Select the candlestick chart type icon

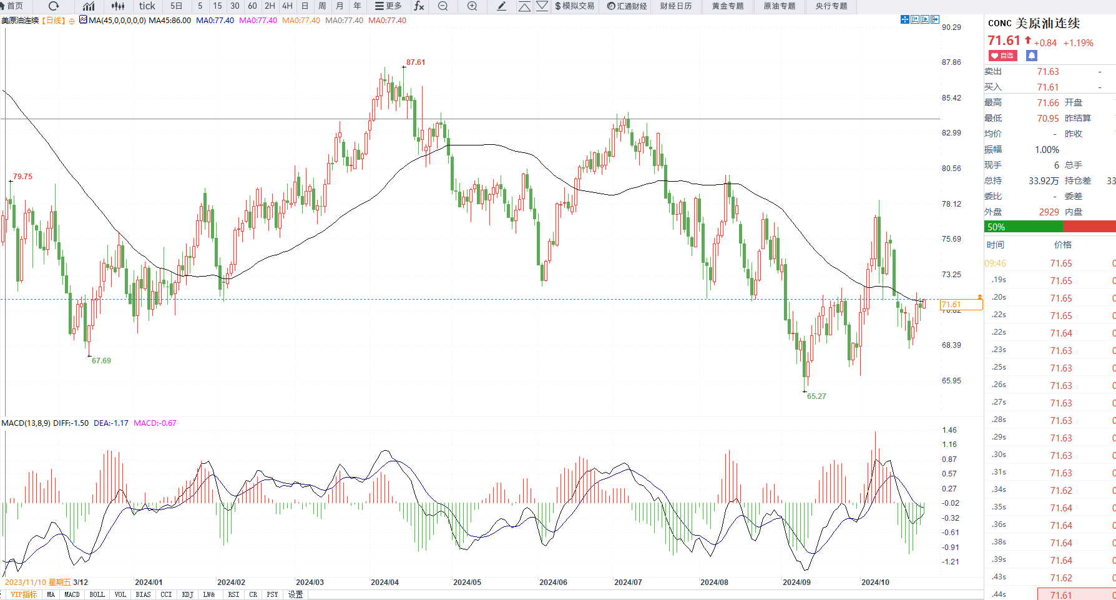(117, 6)
